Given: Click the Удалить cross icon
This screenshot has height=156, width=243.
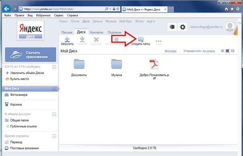Looking at the screenshot, I should click(96, 40).
